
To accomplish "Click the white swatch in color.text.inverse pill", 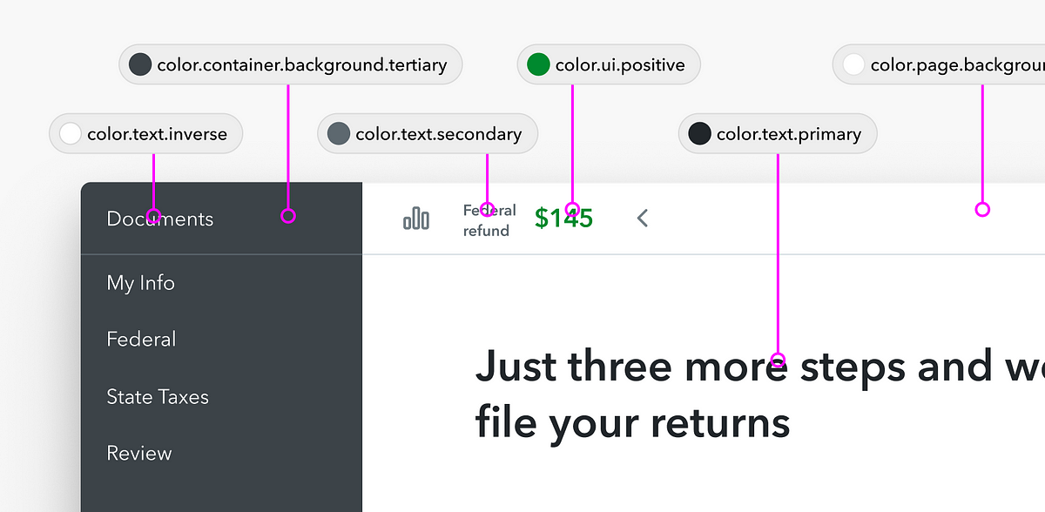I will [69, 133].
